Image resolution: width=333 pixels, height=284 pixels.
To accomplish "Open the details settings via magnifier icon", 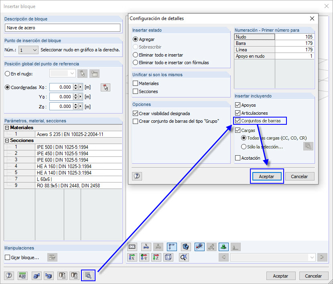I will 89,276.
